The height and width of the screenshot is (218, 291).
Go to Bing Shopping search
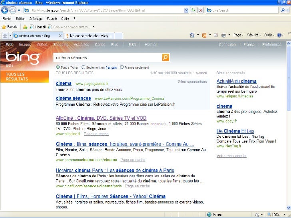click(x=61, y=44)
